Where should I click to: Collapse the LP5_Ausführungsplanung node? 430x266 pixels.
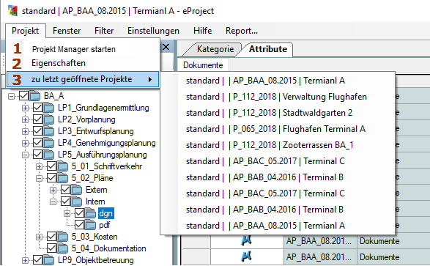pyautogui.click(x=25, y=155)
